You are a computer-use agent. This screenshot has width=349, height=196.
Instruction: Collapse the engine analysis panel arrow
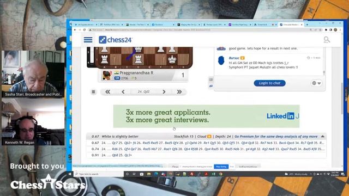pos(322,136)
